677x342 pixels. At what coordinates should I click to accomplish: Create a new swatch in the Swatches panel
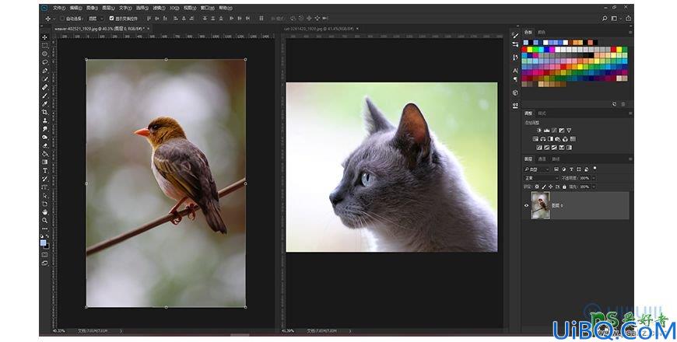[615, 104]
